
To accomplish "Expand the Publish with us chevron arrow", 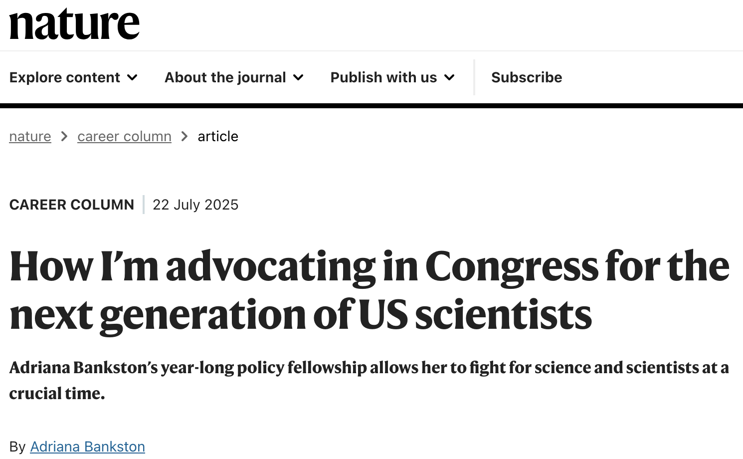I will [449, 77].
